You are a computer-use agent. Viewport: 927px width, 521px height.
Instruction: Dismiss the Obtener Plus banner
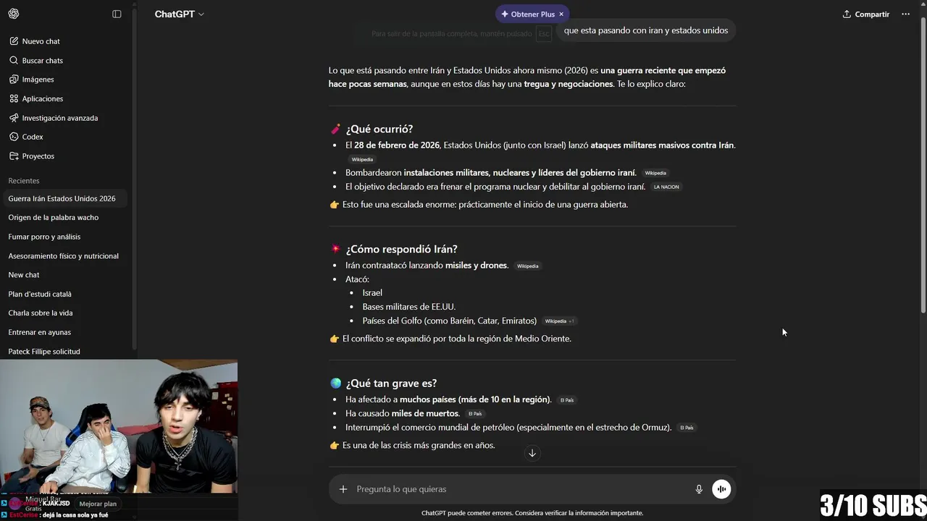pyautogui.click(x=561, y=14)
